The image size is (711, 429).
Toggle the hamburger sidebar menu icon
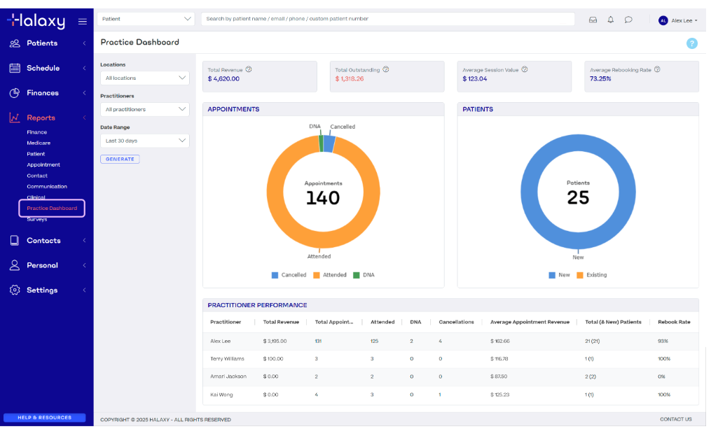click(83, 21)
